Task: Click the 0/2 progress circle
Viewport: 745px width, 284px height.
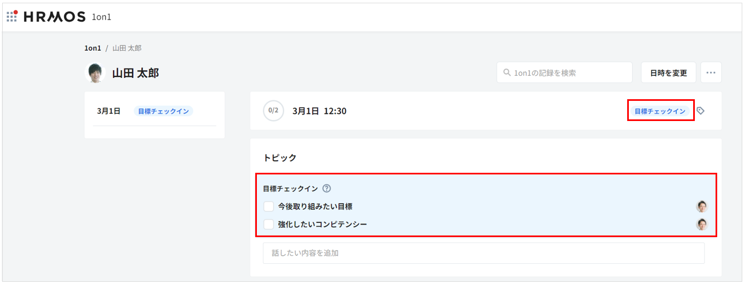Action: 273,111
